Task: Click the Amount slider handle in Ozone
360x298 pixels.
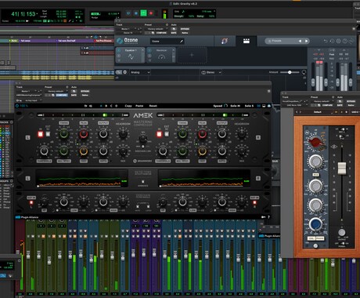Action: click(290, 72)
